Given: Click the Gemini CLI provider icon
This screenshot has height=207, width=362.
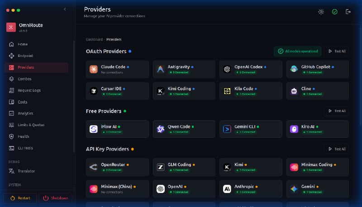Looking at the screenshot, I should coord(227,129).
